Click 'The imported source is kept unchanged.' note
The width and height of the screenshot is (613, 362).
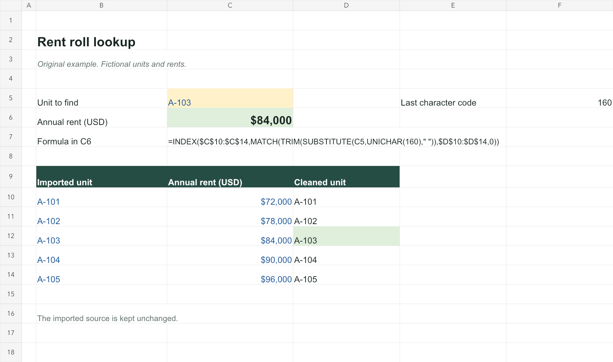point(108,319)
